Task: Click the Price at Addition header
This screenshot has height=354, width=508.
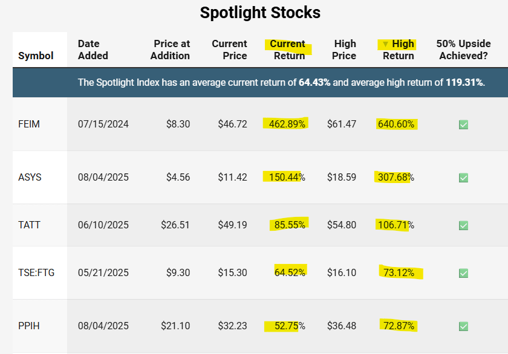Action: [170, 50]
